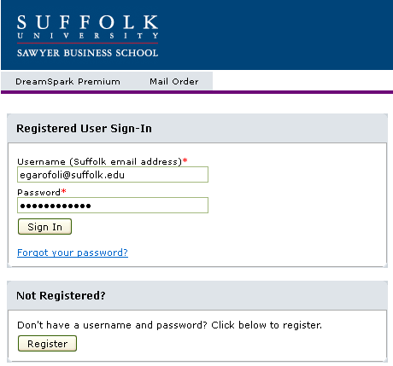The width and height of the screenshot is (393, 366).
Task: Click the red asterisk beside Password label
Action: (64, 191)
